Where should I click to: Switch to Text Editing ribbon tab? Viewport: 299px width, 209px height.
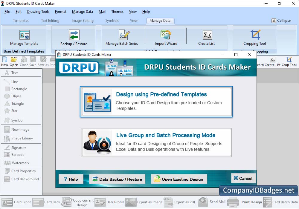pyautogui.click(x=50, y=21)
